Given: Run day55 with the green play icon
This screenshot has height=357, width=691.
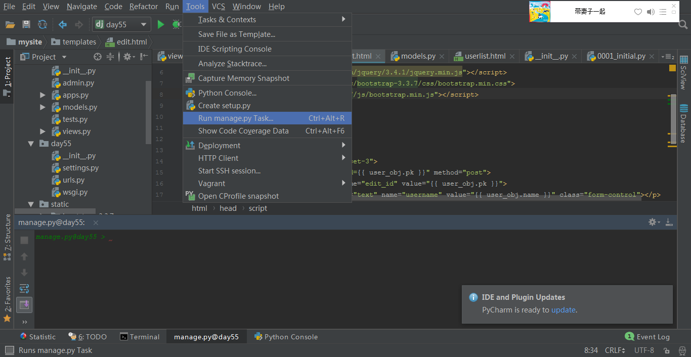Looking at the screenshot, I should pyautogui.click(x=161, y=24).
